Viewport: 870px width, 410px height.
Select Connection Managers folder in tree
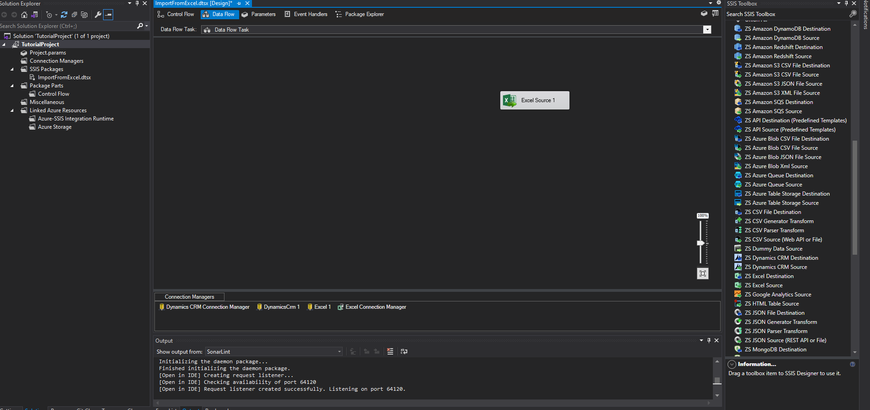click(56, 61)
